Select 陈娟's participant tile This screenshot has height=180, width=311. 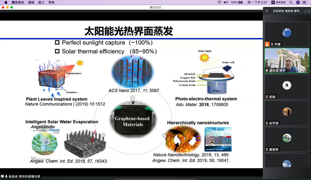(287, 87)
